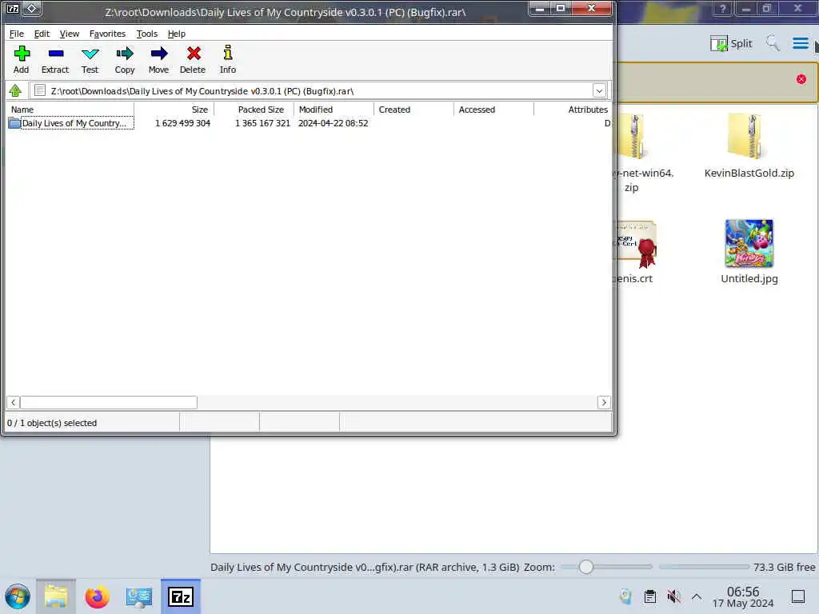Expand the address path dropdown arrow
Screen dimensions: 819x614
click(599, 91)
